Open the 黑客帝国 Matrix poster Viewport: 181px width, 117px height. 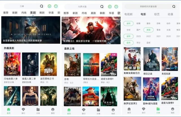(109, 96)
